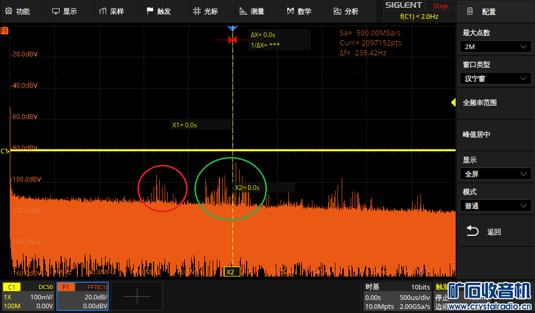
Task: Click the 测量 measurement ruler icon
Action: click(243, 11)
